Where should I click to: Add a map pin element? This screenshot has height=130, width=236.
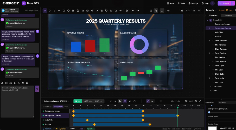[x=92, y=11]
